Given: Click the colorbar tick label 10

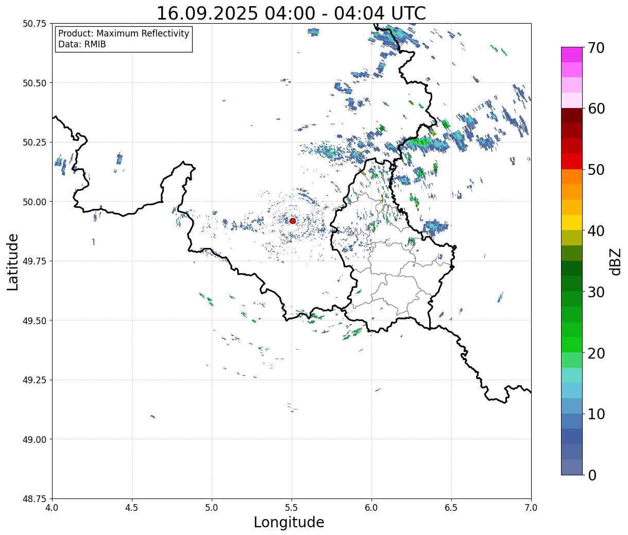Looking at the screenshot, I should pyautogui.click(x=597, y=414).
